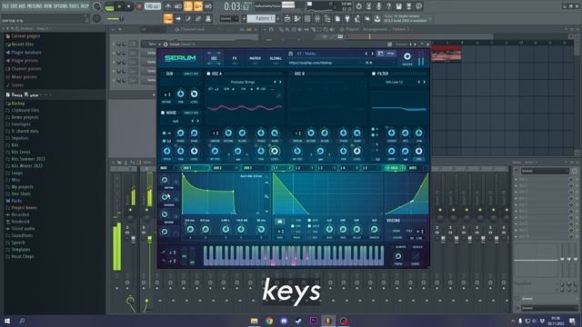582x327 pixels.
Task: Click the Serum preset save disk icon
Action: 291,54
